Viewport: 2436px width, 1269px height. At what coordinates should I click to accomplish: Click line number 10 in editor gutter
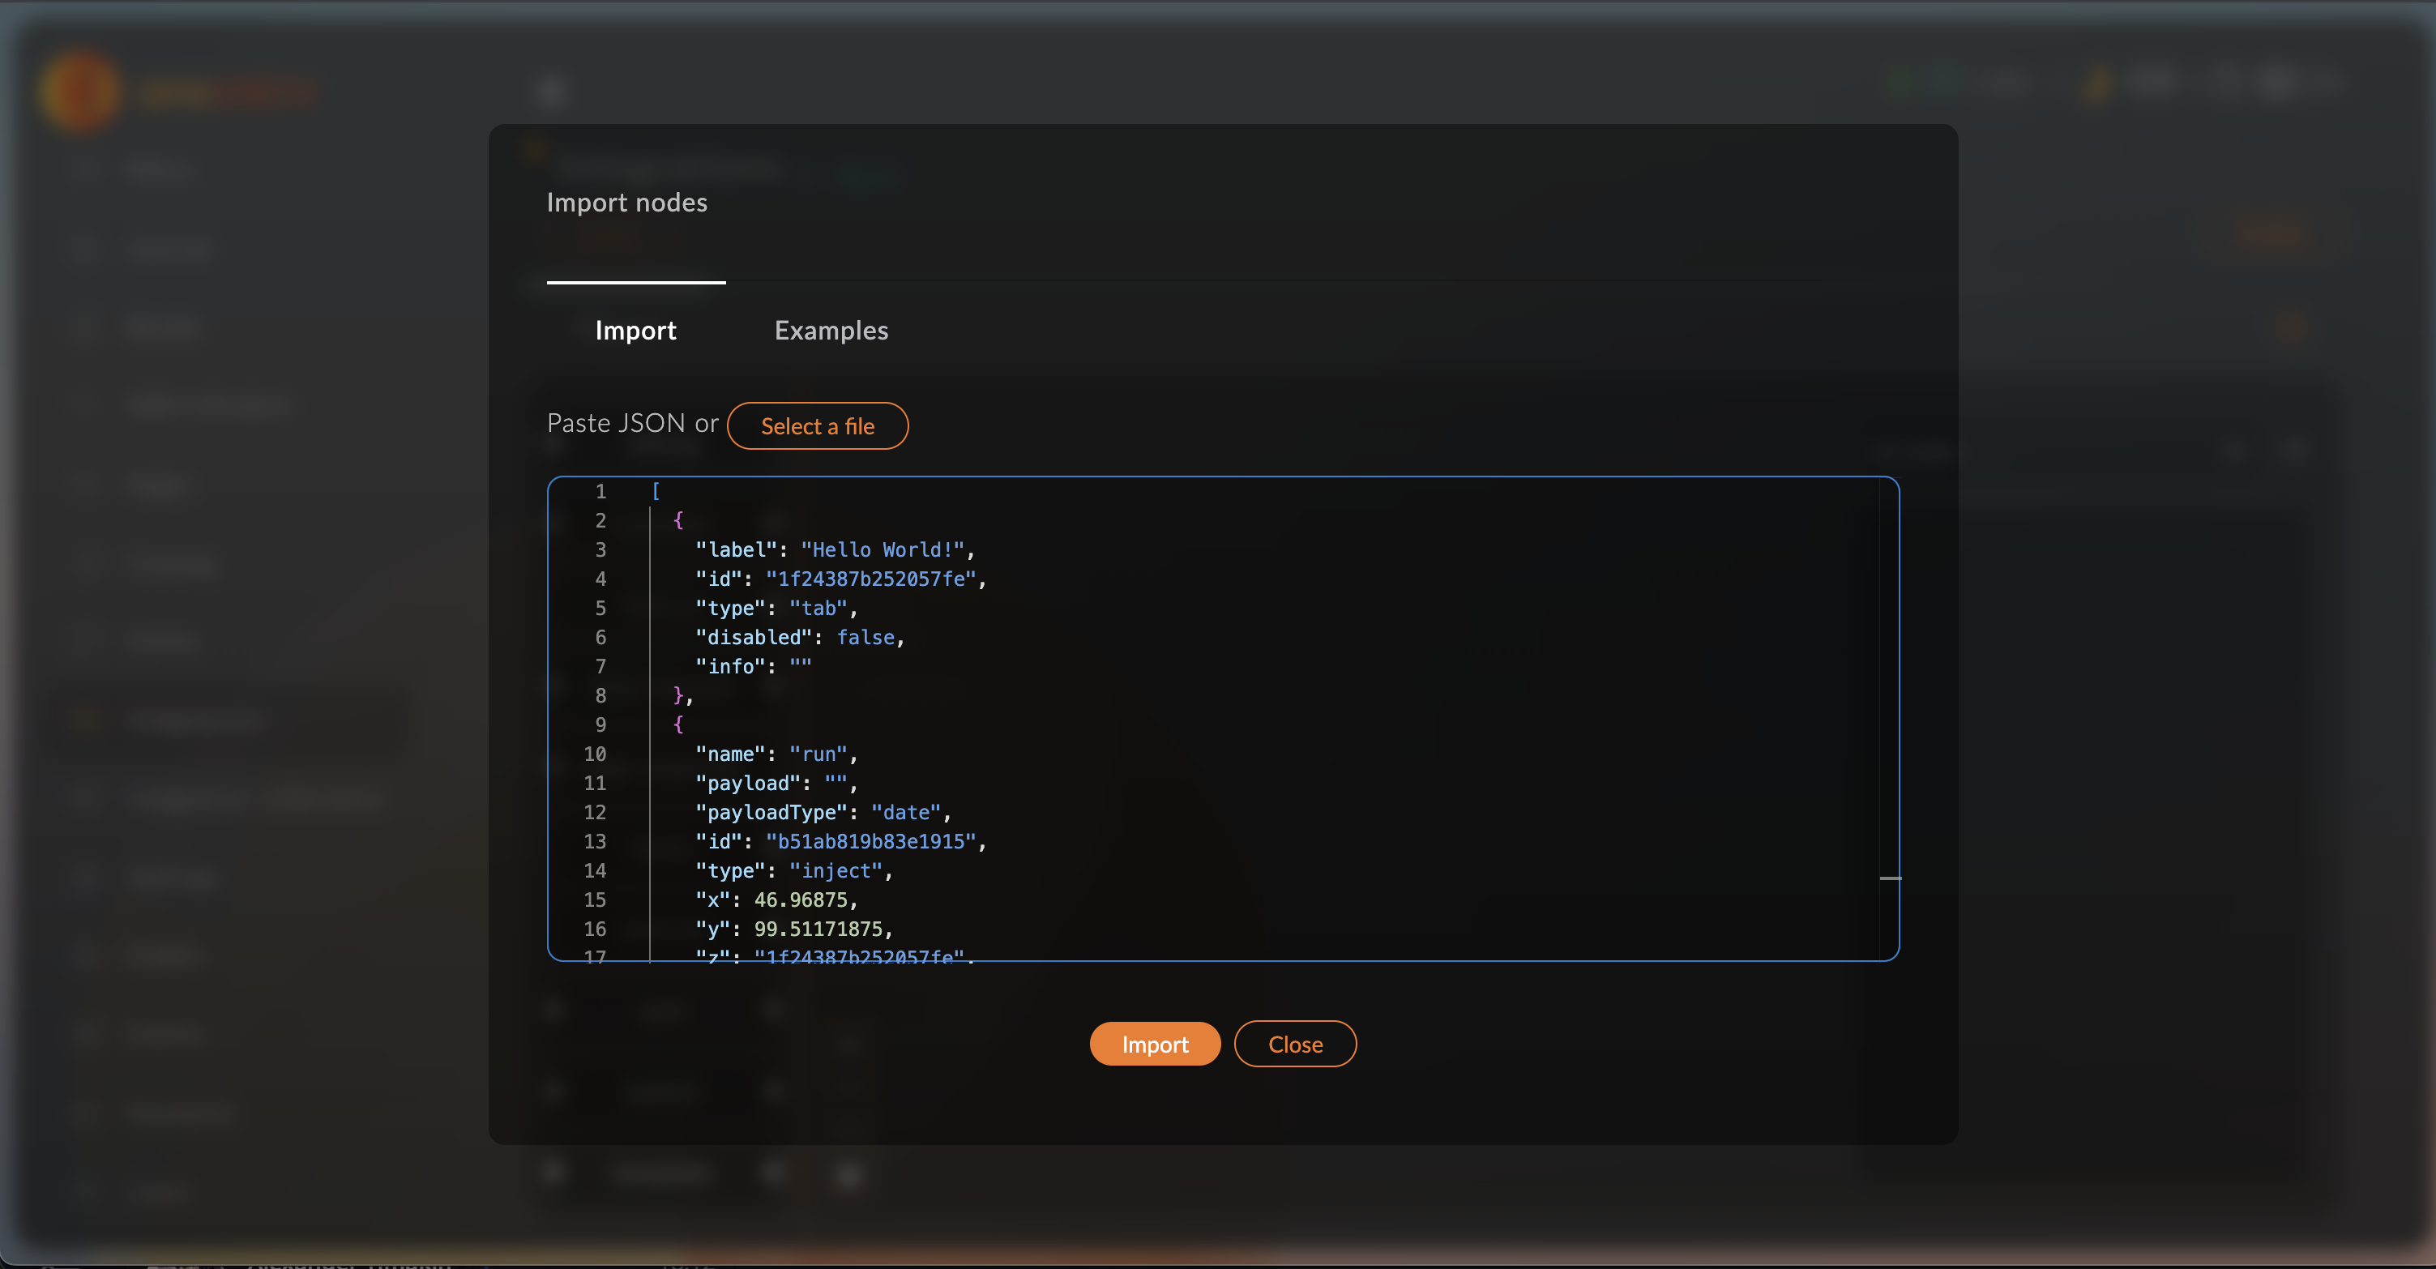pos(595,754)
